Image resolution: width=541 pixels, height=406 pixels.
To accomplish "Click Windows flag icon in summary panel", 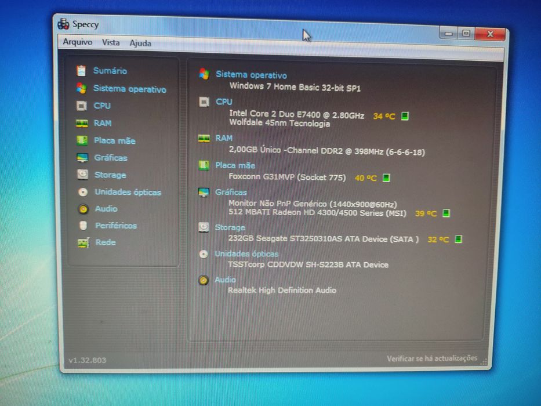I will [204, 74].
